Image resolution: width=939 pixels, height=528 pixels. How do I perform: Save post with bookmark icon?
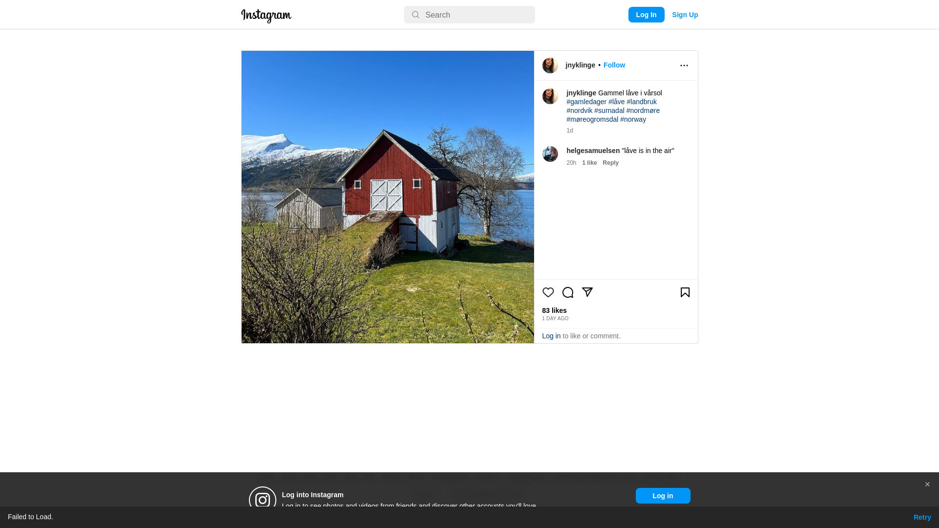click(x=685, y=292)
